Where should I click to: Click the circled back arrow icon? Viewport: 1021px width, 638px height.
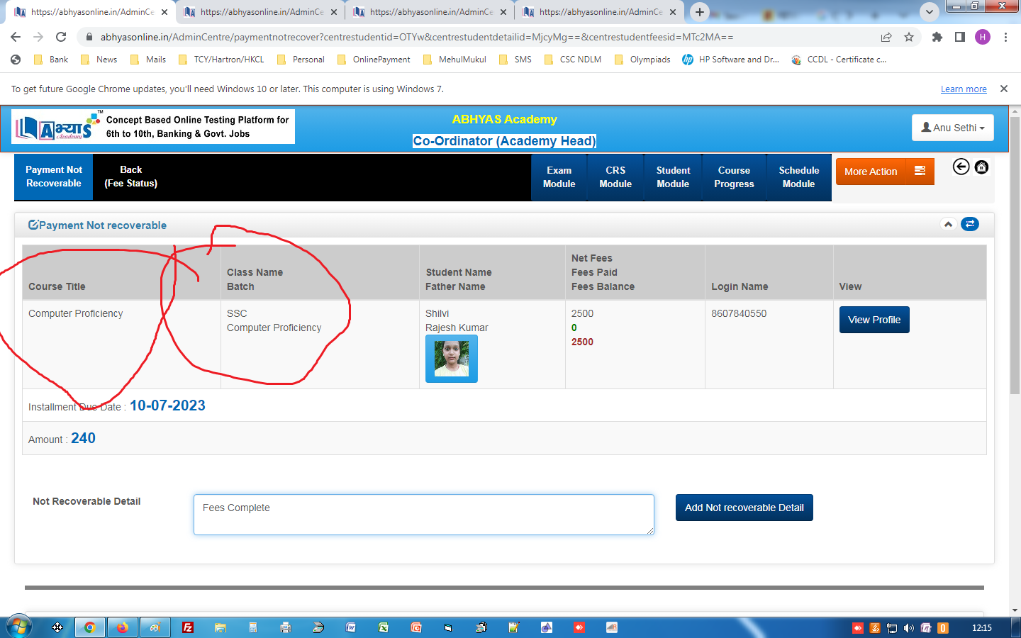tap(961, 167)
